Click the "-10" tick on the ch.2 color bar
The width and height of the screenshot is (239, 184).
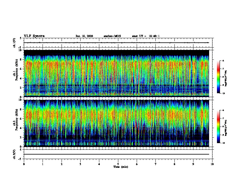click(223, 143)
